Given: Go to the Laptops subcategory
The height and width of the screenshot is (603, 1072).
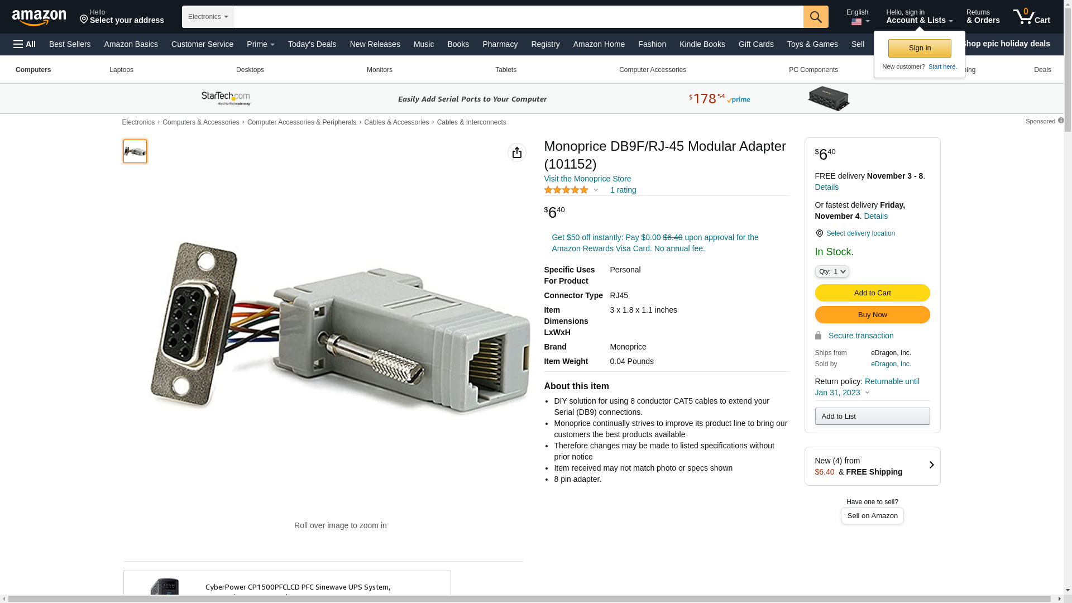Looking at the screenshot, I should 121,70.
